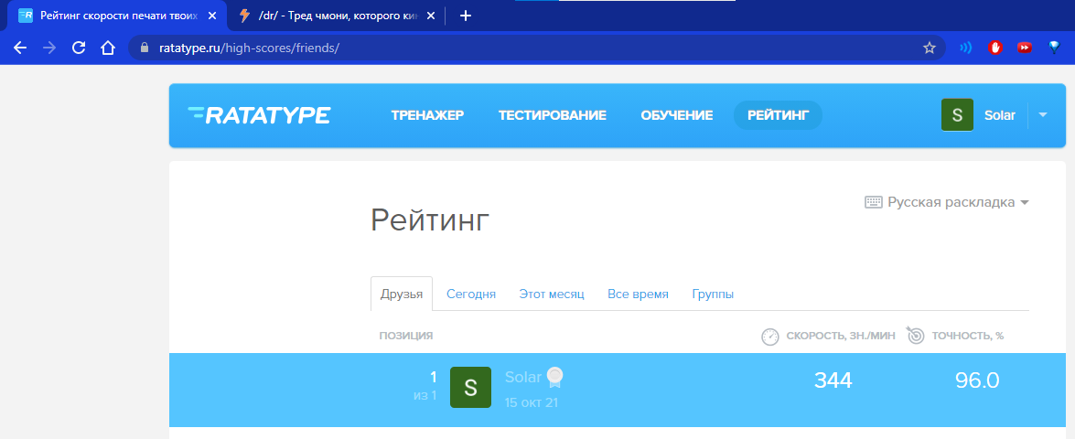Click the Рейтинг page heading
1075x439 pixels.
click(431, 220)
